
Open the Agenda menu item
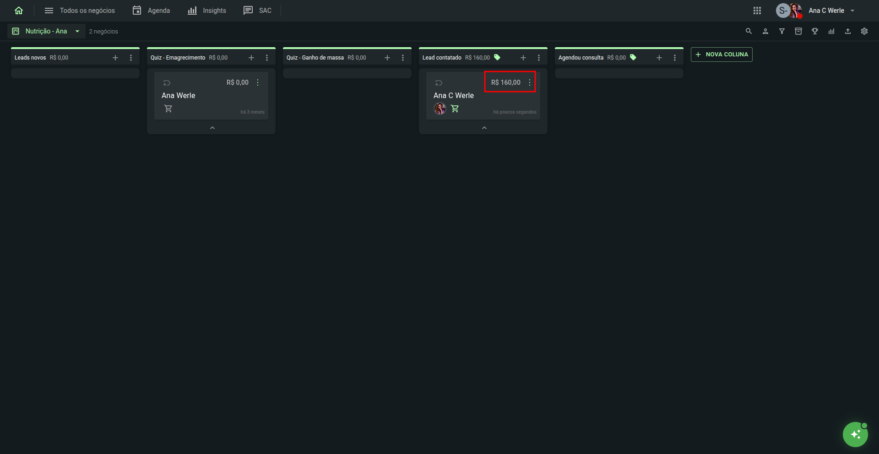[x=151, y=11]
